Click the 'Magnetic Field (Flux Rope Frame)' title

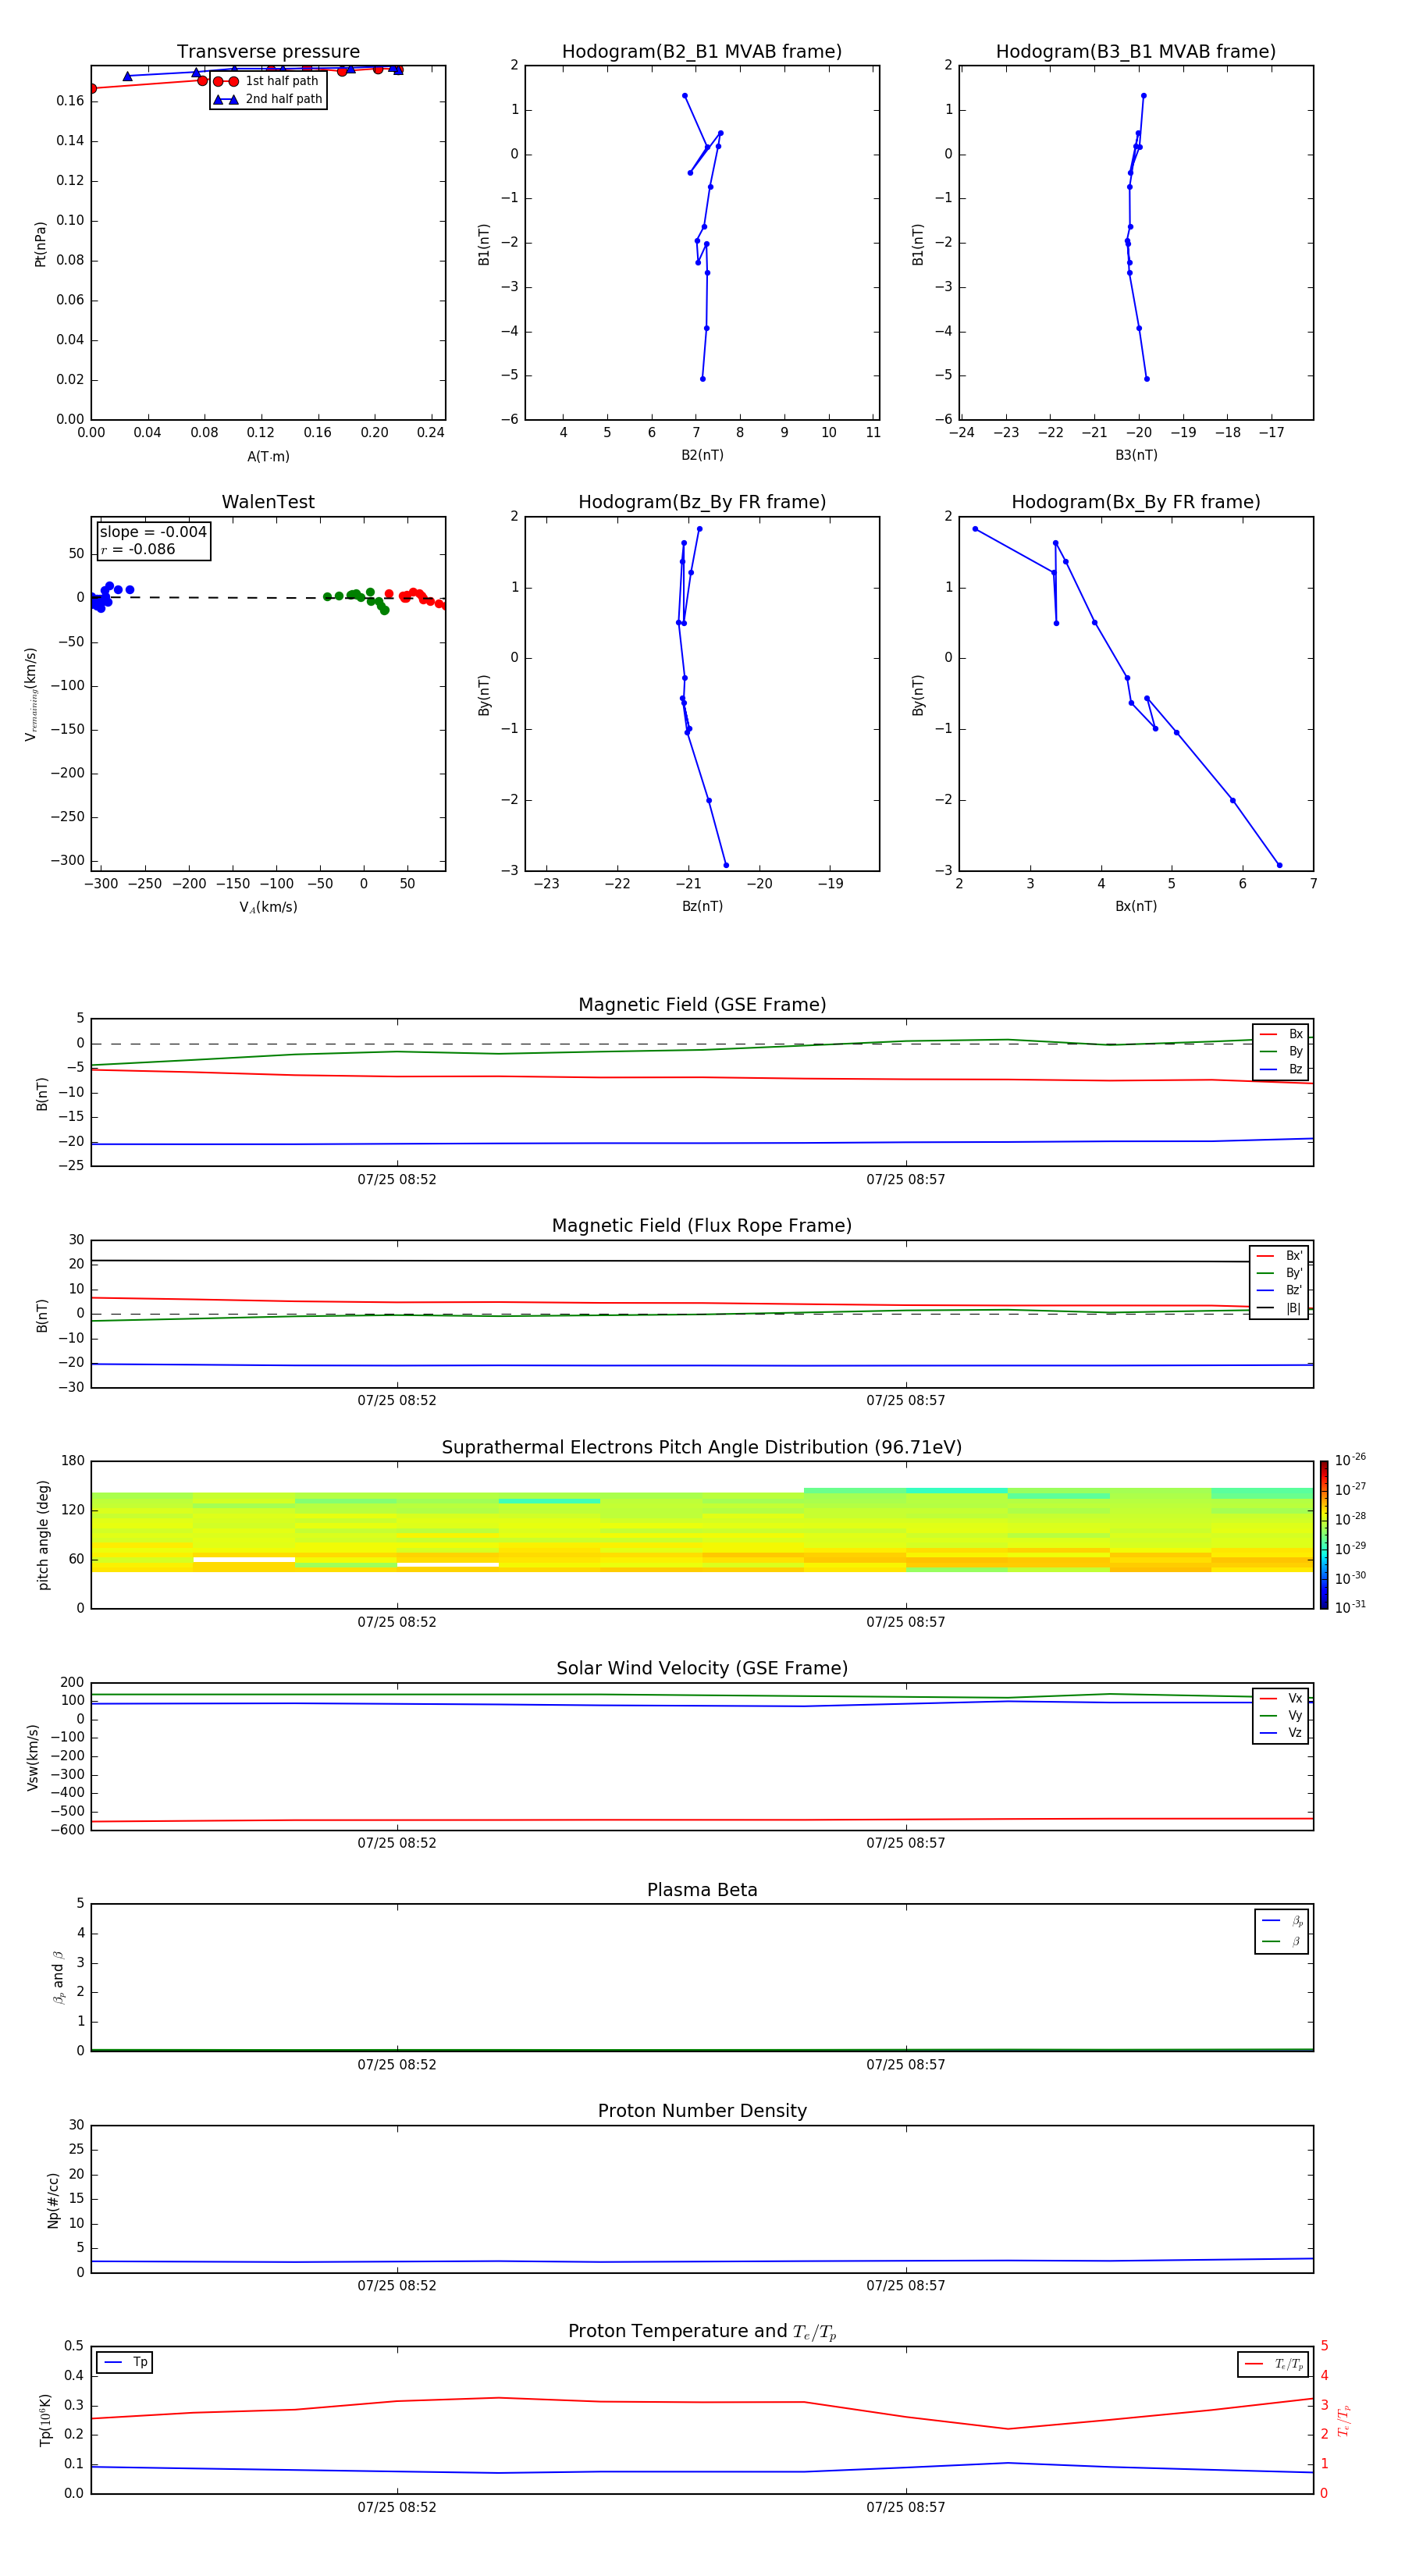click(702, 1225)
